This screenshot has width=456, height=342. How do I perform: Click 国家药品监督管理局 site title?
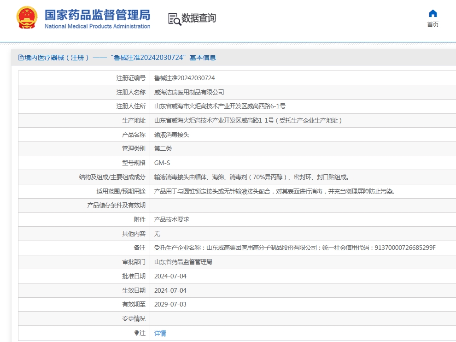(x=98, y=15)
